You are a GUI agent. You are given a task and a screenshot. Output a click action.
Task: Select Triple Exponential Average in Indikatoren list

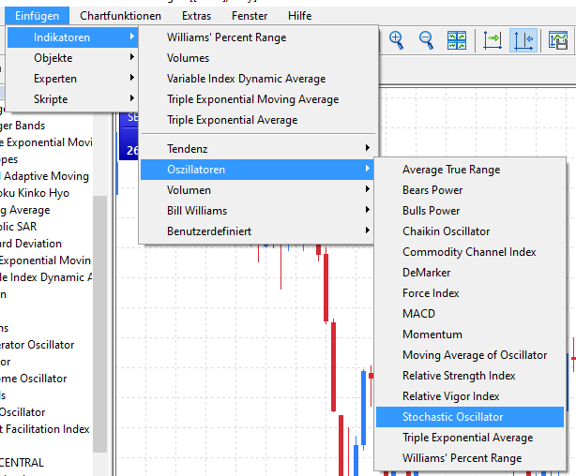258,120
